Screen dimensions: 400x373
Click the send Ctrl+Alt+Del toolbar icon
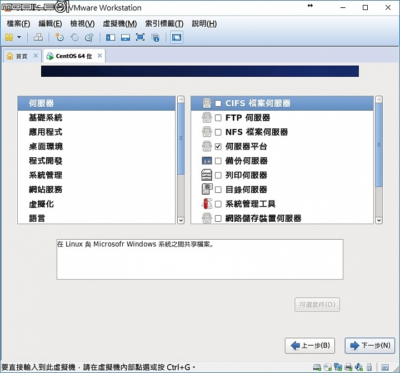coord(38,37)
